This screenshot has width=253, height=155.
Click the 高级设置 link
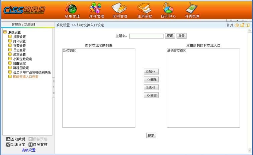coord(28,150)
